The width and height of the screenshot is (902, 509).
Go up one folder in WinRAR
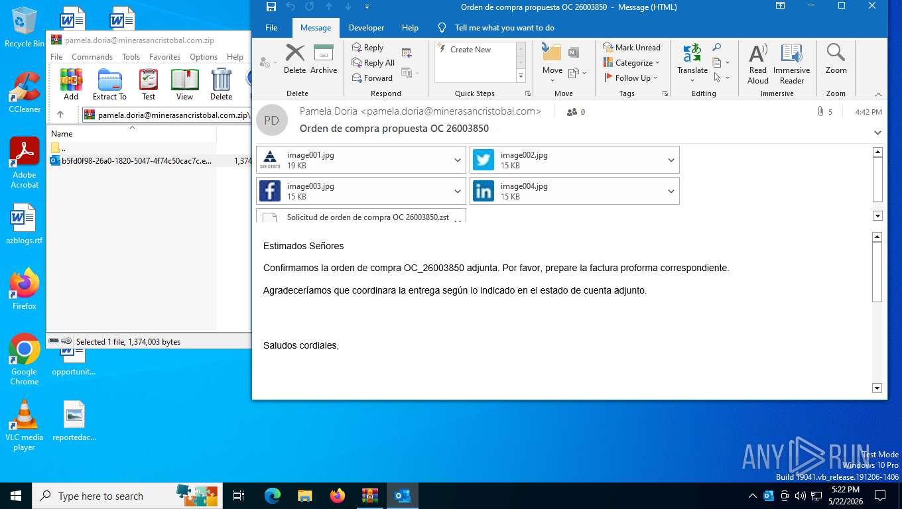pyautogui.click(x=60, y=115)
